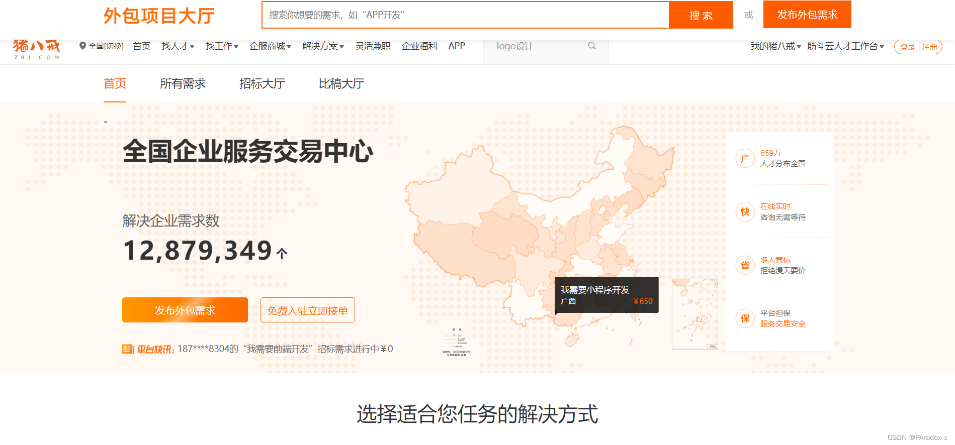Click the 选择适合您任务的解决方式 heading
This screenshot has width=955, height=445.
[x=477, y=414]
